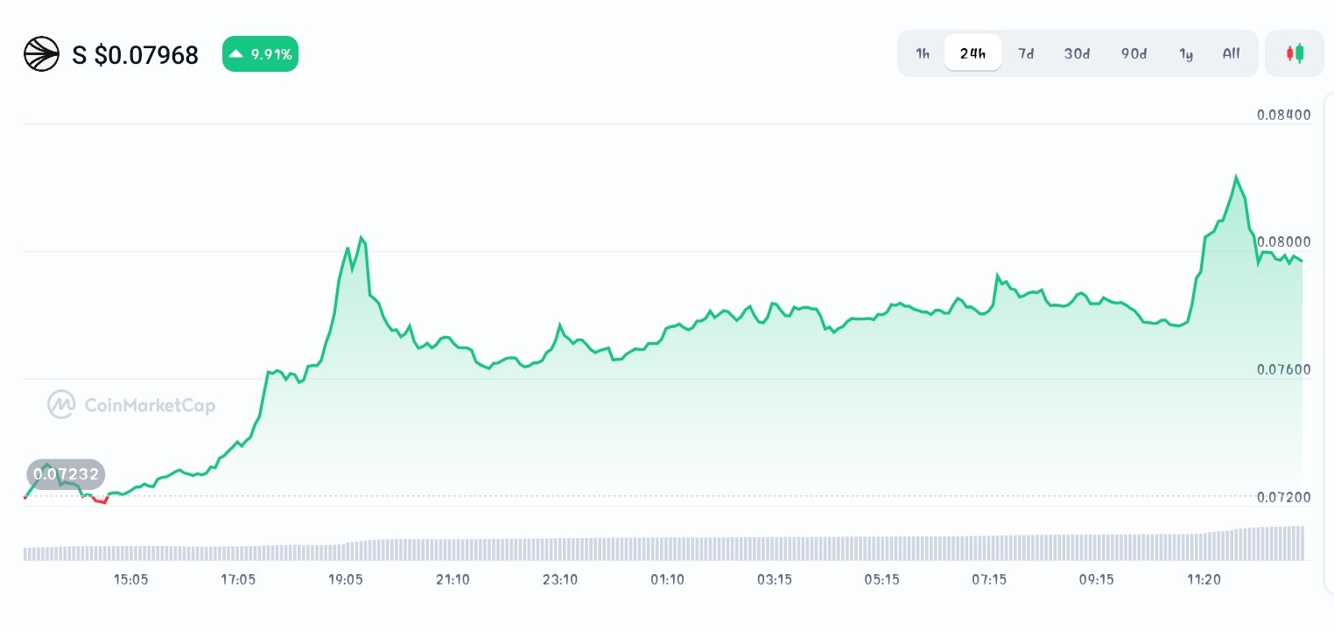1334x630 pixels.
Task: Click the S $0.07968 price text
Action: [x=136, y=55]
